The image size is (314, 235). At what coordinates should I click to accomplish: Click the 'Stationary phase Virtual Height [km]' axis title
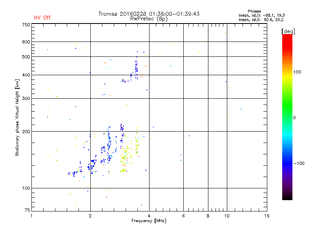(17, 118)
